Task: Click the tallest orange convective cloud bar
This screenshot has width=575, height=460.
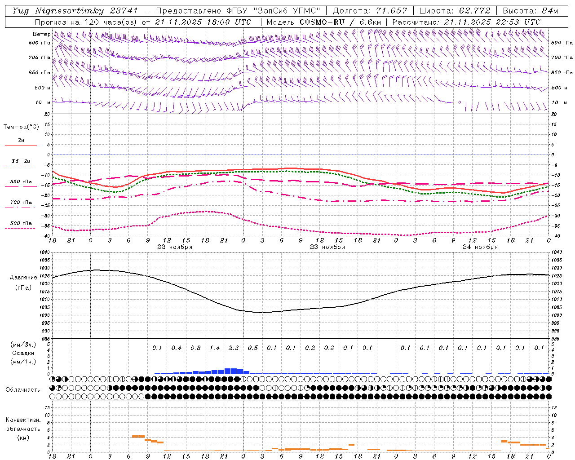Action: tap(138, 436)
